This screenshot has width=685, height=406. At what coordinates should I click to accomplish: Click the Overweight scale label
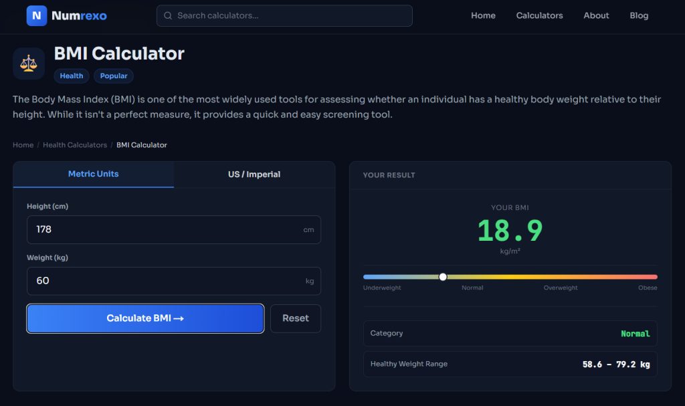[x=561, y=288]
